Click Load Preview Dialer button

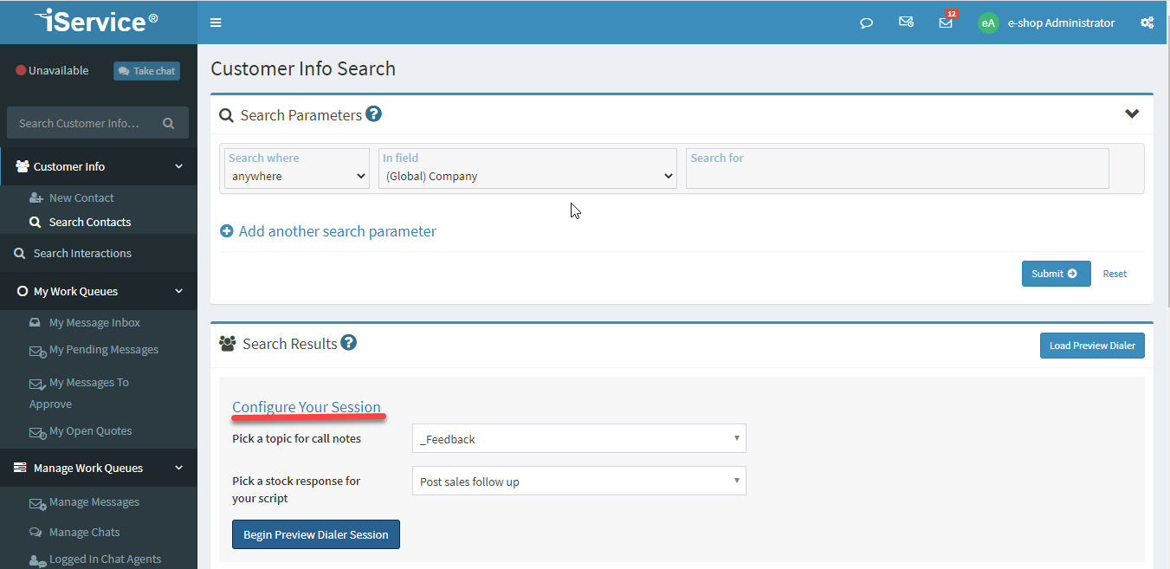coord(1092,346)
